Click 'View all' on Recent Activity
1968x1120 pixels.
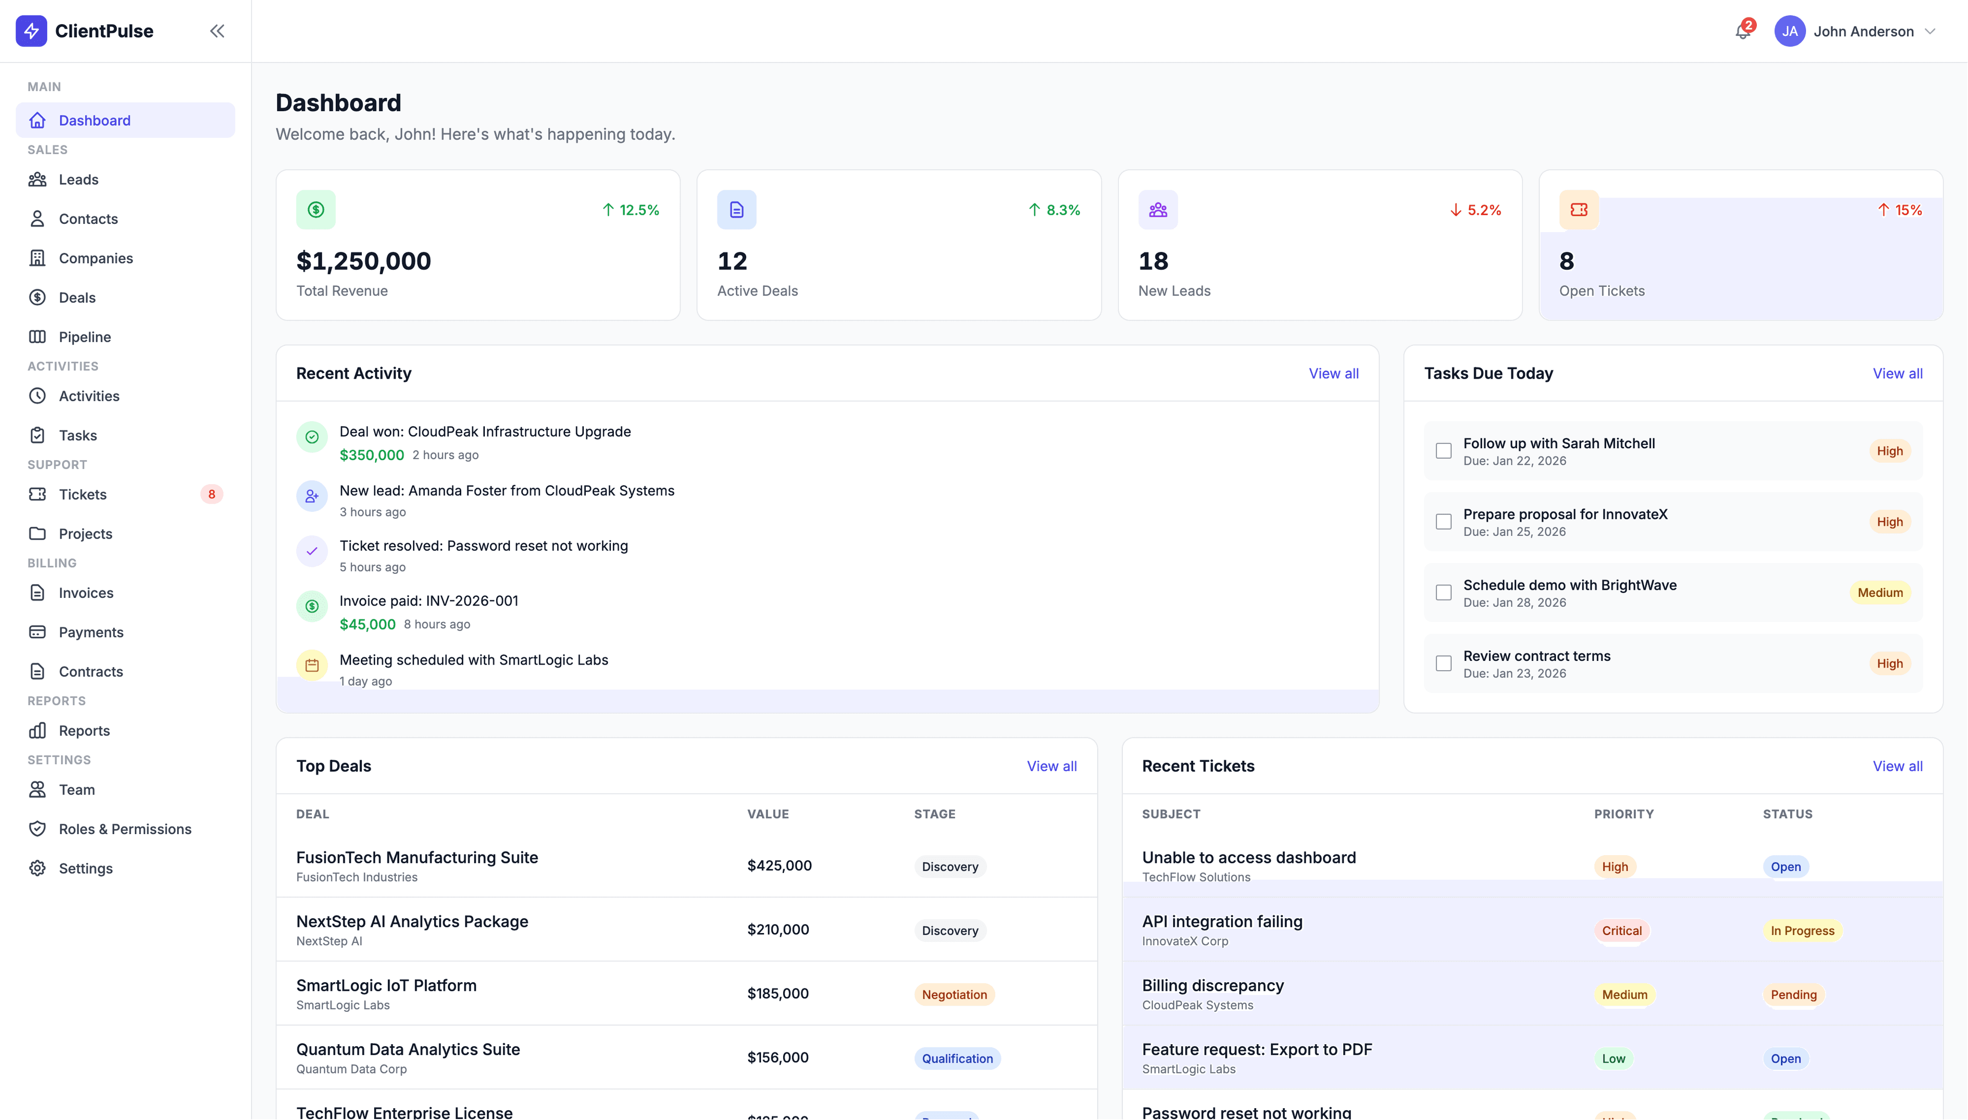tap(1334, 373)
